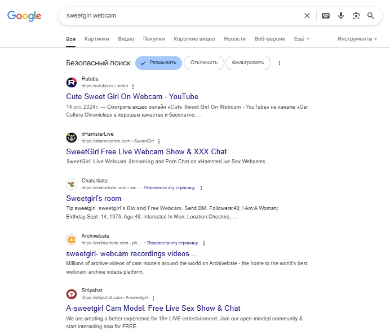This screenshot has height=335, width=390.
Task: Switch to the Короткие видео tab
Action: (x=194, y=39)
